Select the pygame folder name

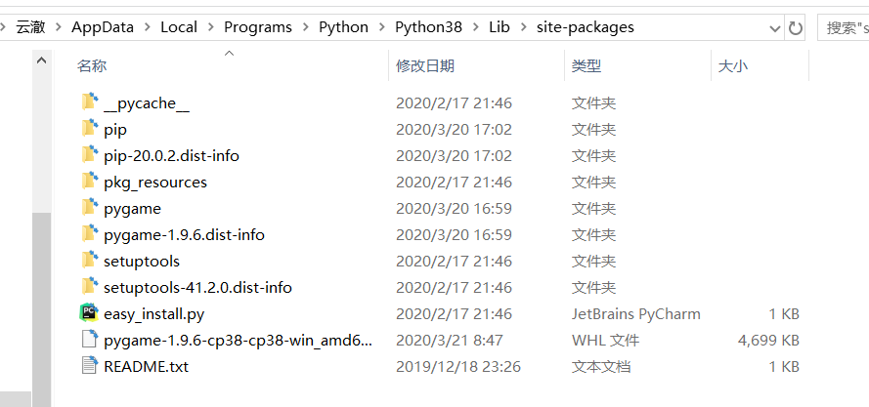point(133,208)
